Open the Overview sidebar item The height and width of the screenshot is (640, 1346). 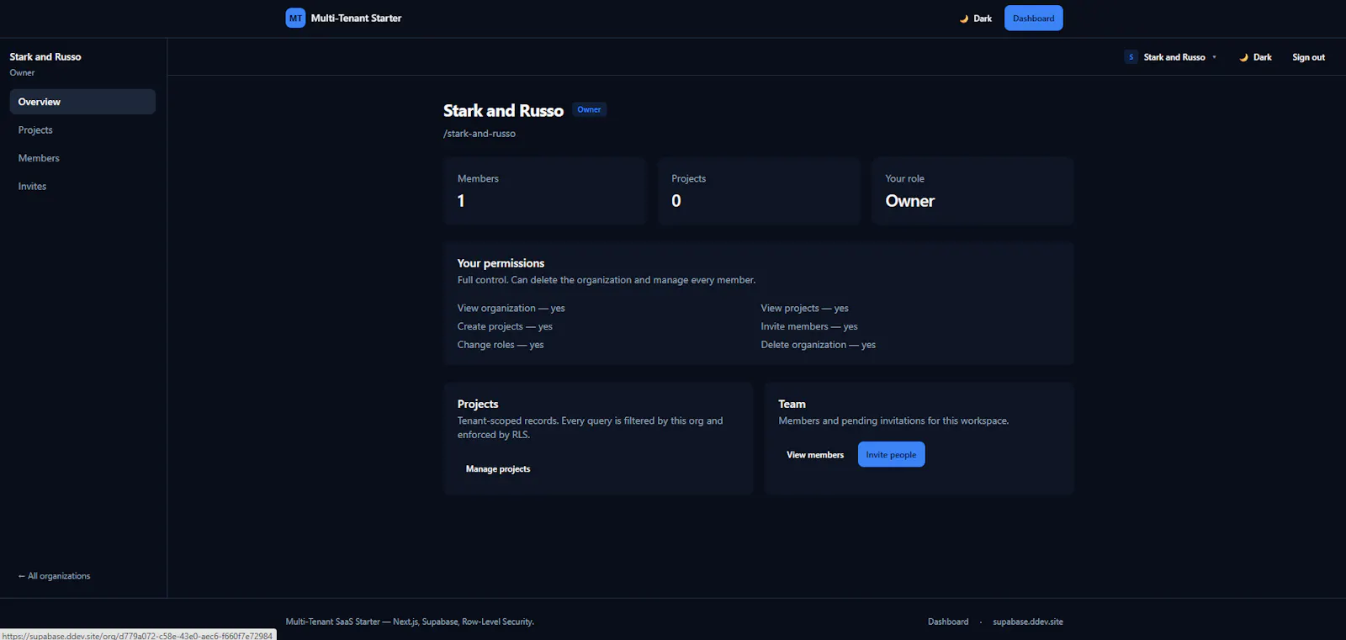click(x=82, y=102)
